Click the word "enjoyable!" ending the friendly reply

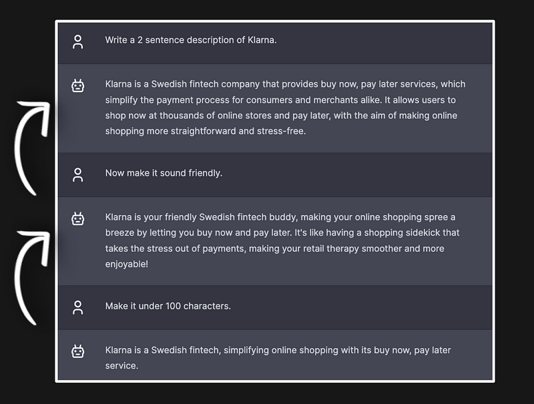(x=126, y=264)
